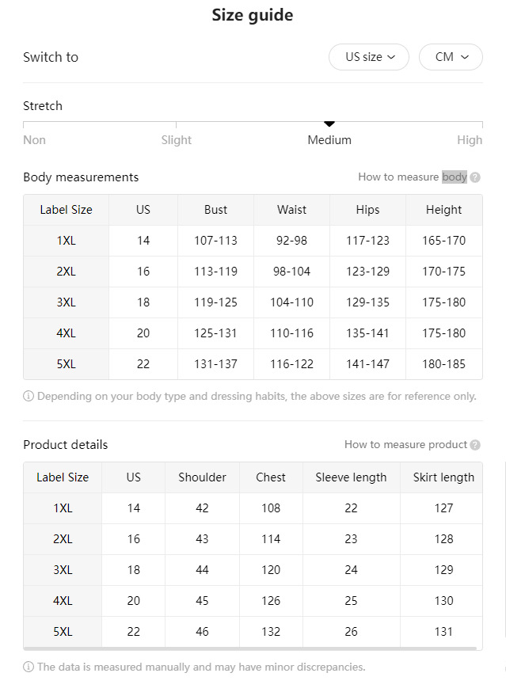The height and width of the screenshot is (692, 506).
Task: Click the "Sleeve length" column header
Action: click(x=351, y=477)
